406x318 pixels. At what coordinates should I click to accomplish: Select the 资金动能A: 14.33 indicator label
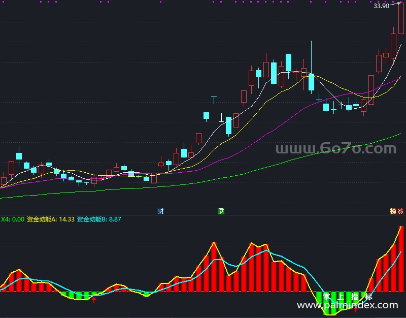(50, 219)
